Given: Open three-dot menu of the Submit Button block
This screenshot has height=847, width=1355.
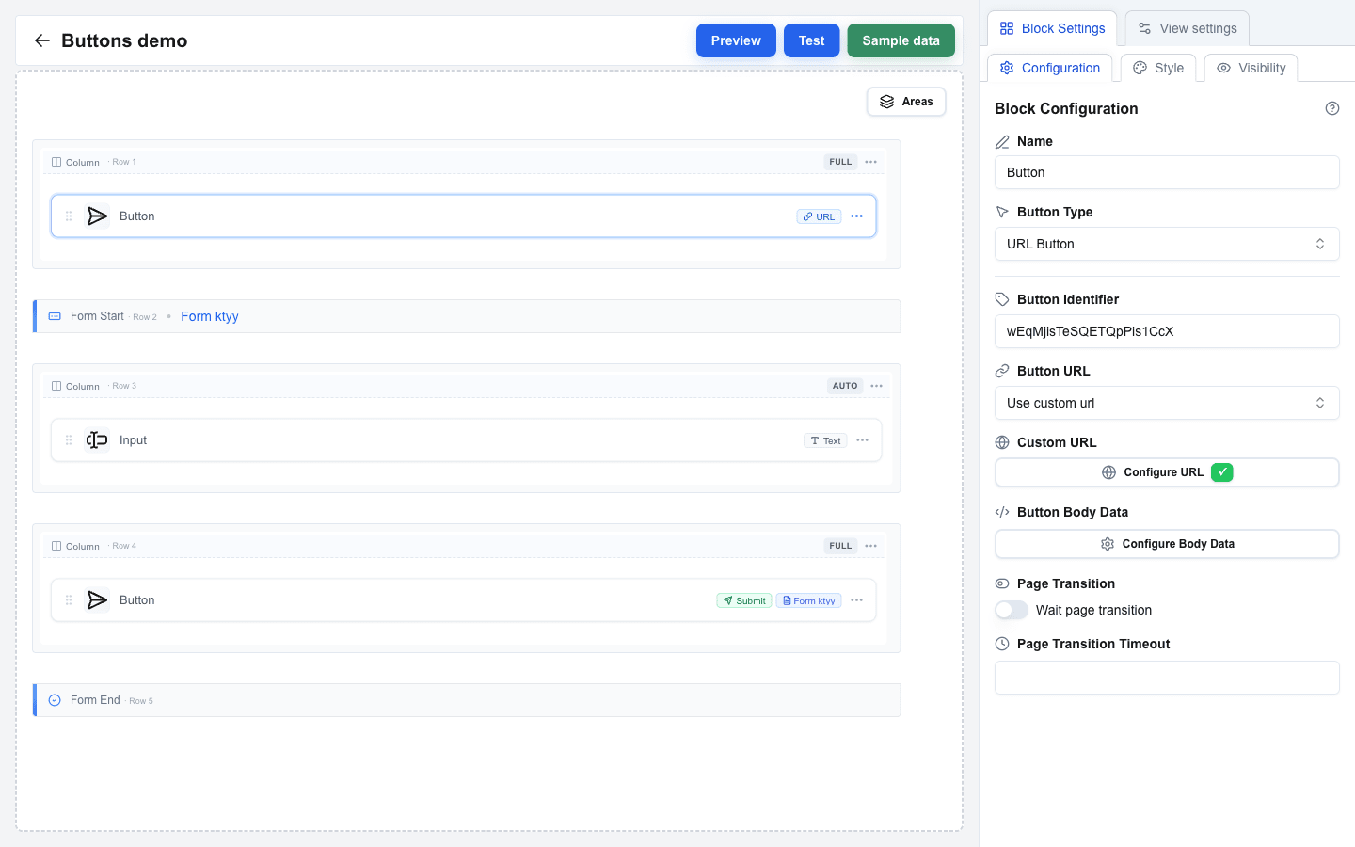Looking at the screenshot, I should 856,600.
